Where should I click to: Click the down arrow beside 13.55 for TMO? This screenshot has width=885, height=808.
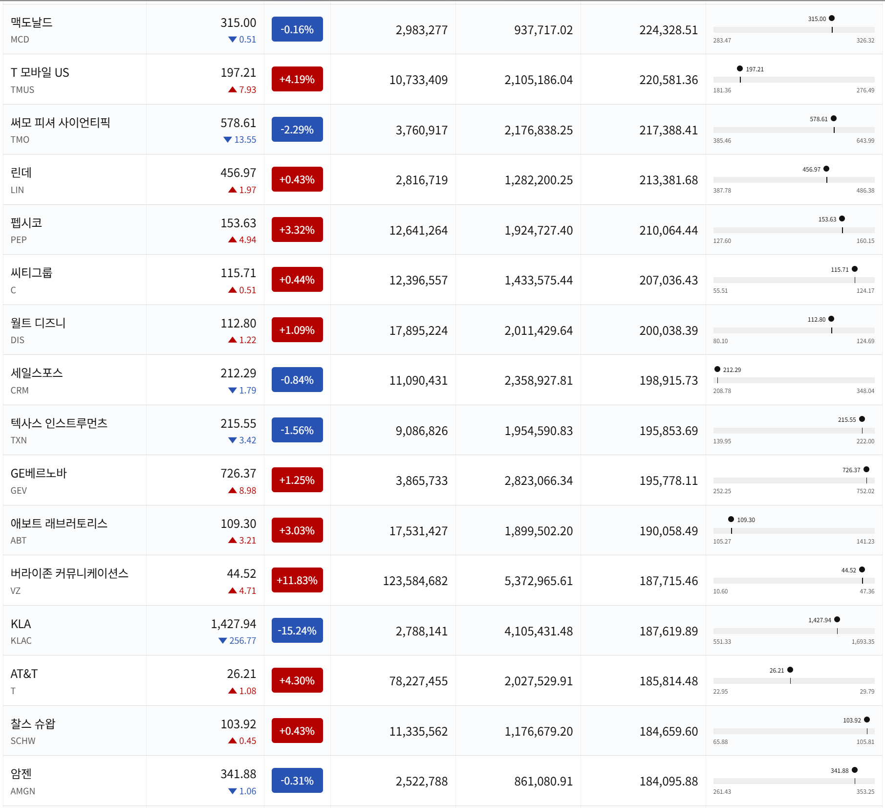click(x=228, y=140)
